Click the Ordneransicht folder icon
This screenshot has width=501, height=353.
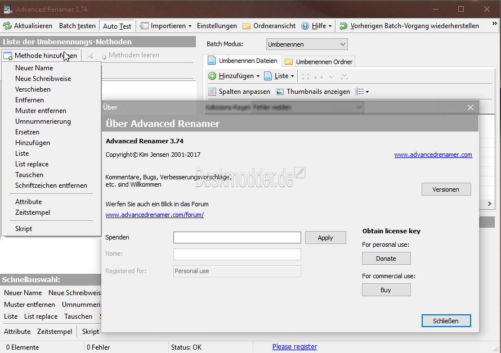tap(247, 26)
